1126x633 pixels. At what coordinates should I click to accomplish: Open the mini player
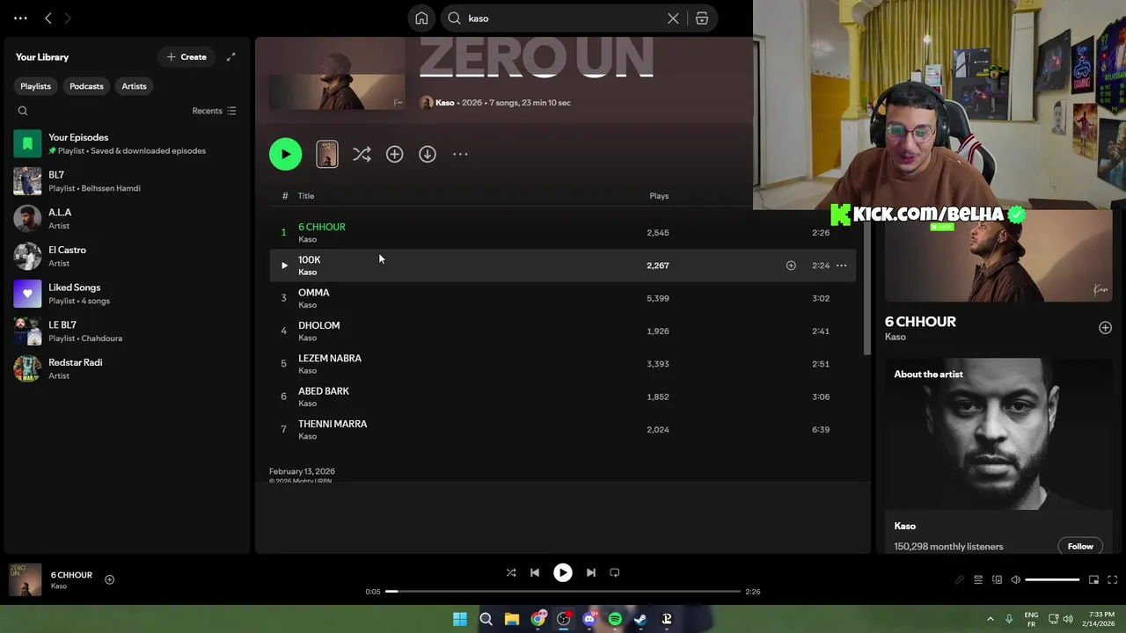coord(1094,580)
